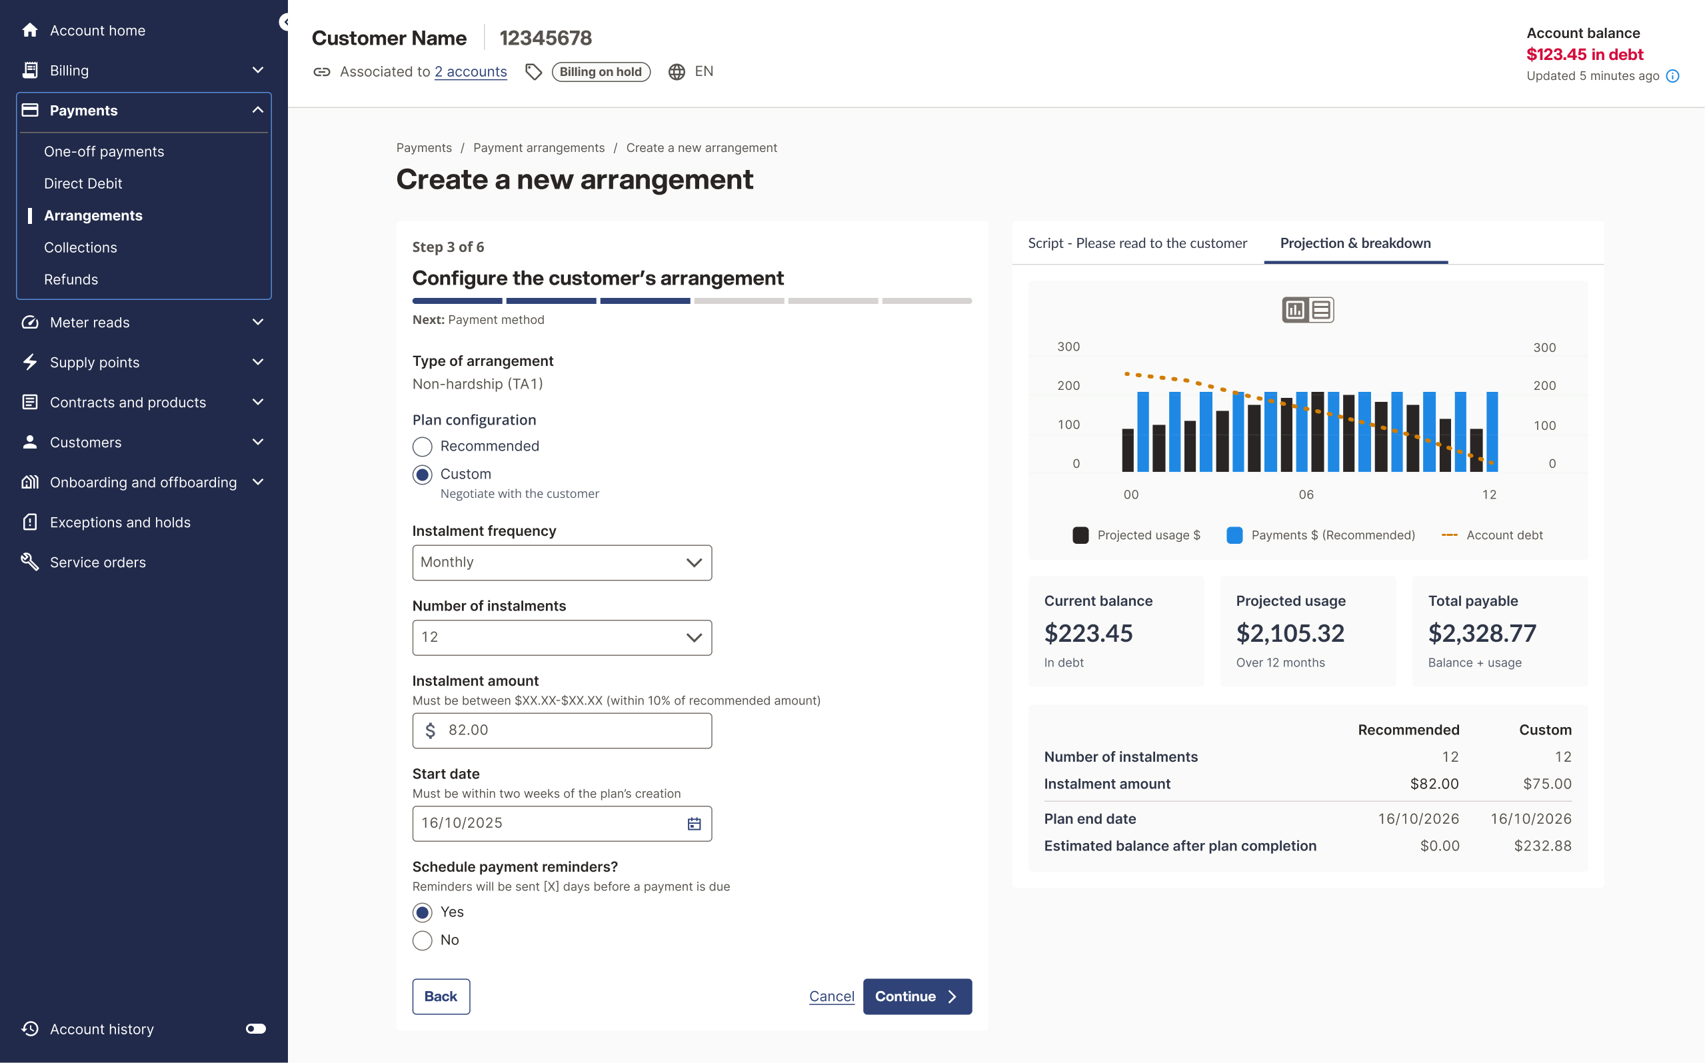Switch to Projection & breakdown tab

click(x=1356, y=243)
